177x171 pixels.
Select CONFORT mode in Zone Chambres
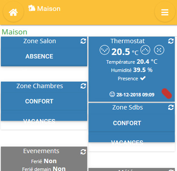coord(39,101)
